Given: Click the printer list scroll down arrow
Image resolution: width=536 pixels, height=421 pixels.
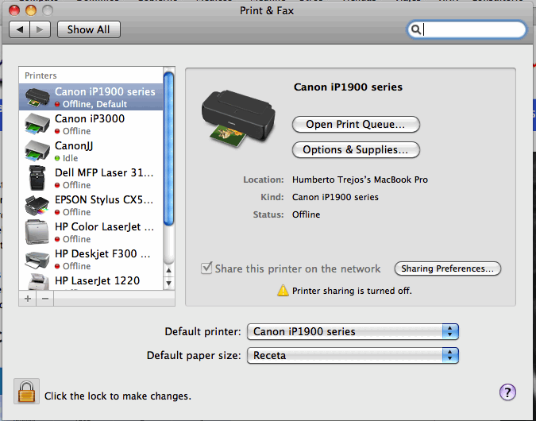Looking at the screenshot, I should pyautogui.click(x=168, y=283).
